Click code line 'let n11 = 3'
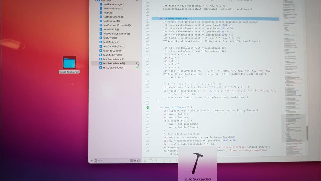This screenshot has height=181, width=321. point(171,61)
